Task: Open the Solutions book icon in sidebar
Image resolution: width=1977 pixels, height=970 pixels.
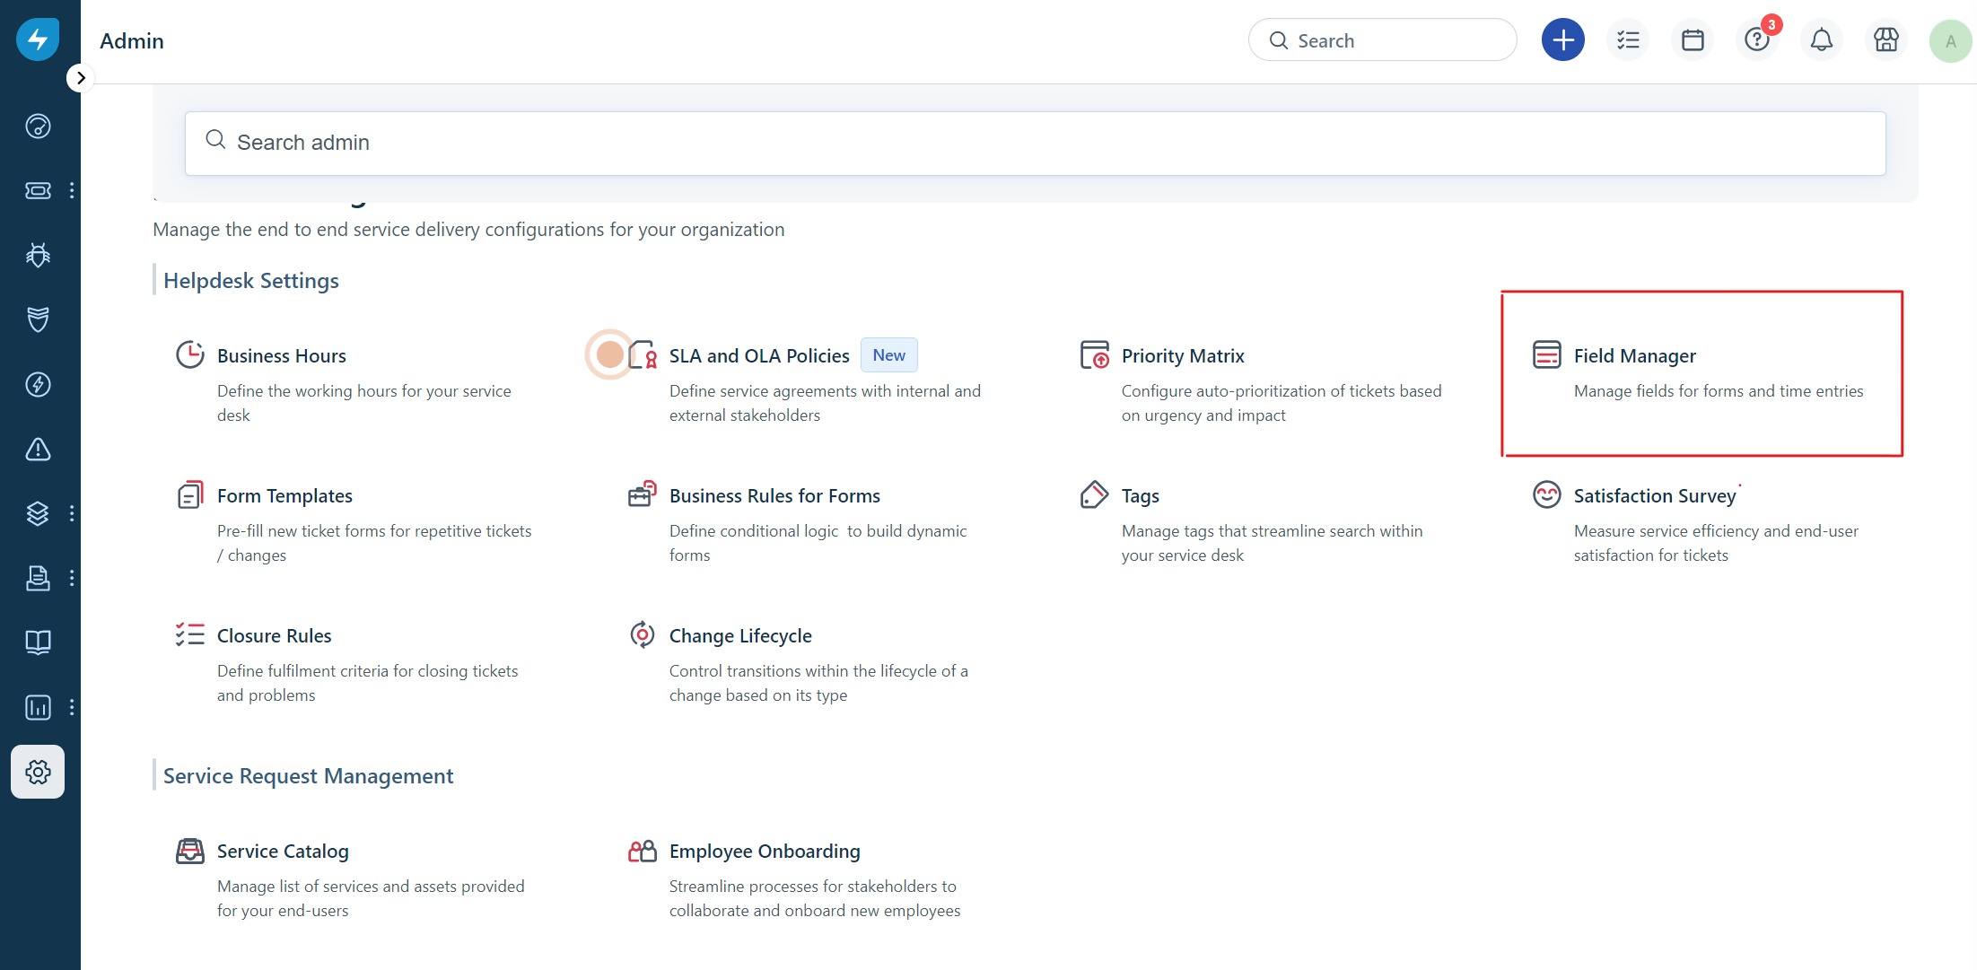Action: (38, 642)
